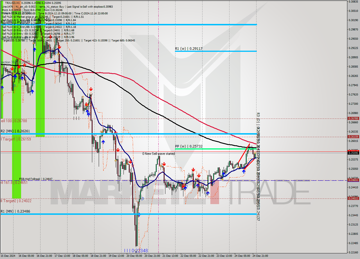This screenshot has width=360, height=259.
Task: Select the '0 New Sell wave started' annotation
Action: point(159,154)
